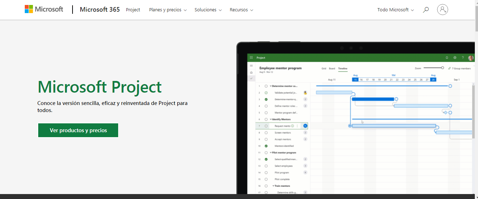Collapse the Train mentors group chevron
Viewport: 478px width, 199px height.
coord(273,186)
